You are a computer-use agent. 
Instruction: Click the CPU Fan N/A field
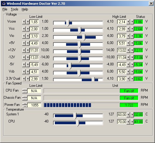coord(34,91)
